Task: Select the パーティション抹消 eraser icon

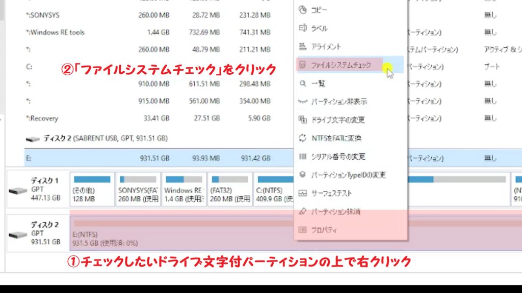Action: (302, 211)
